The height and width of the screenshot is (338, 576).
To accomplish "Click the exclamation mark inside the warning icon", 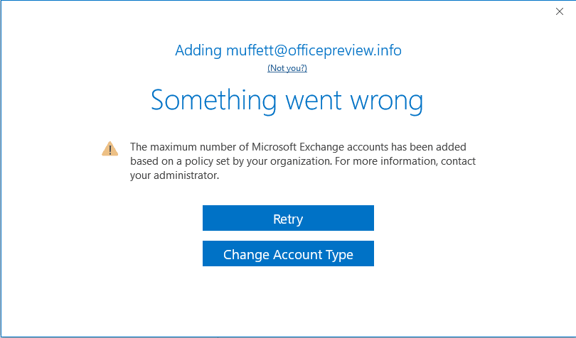I will 110,150.
